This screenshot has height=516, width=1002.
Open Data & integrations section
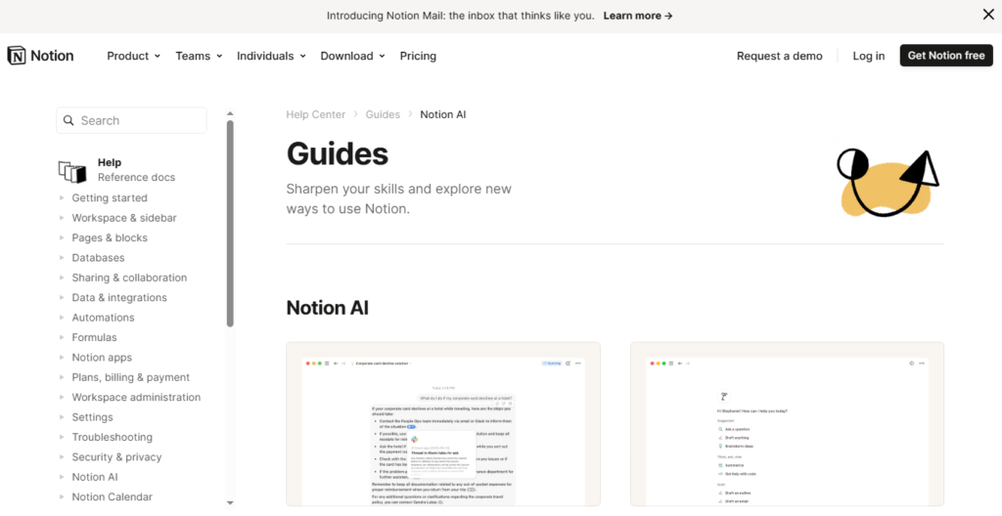point(118,298)
